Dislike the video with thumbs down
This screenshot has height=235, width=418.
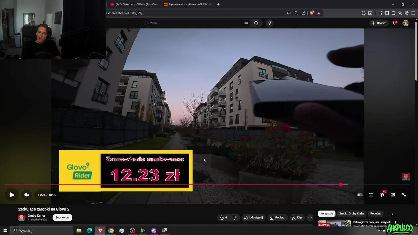coord(234,218)
